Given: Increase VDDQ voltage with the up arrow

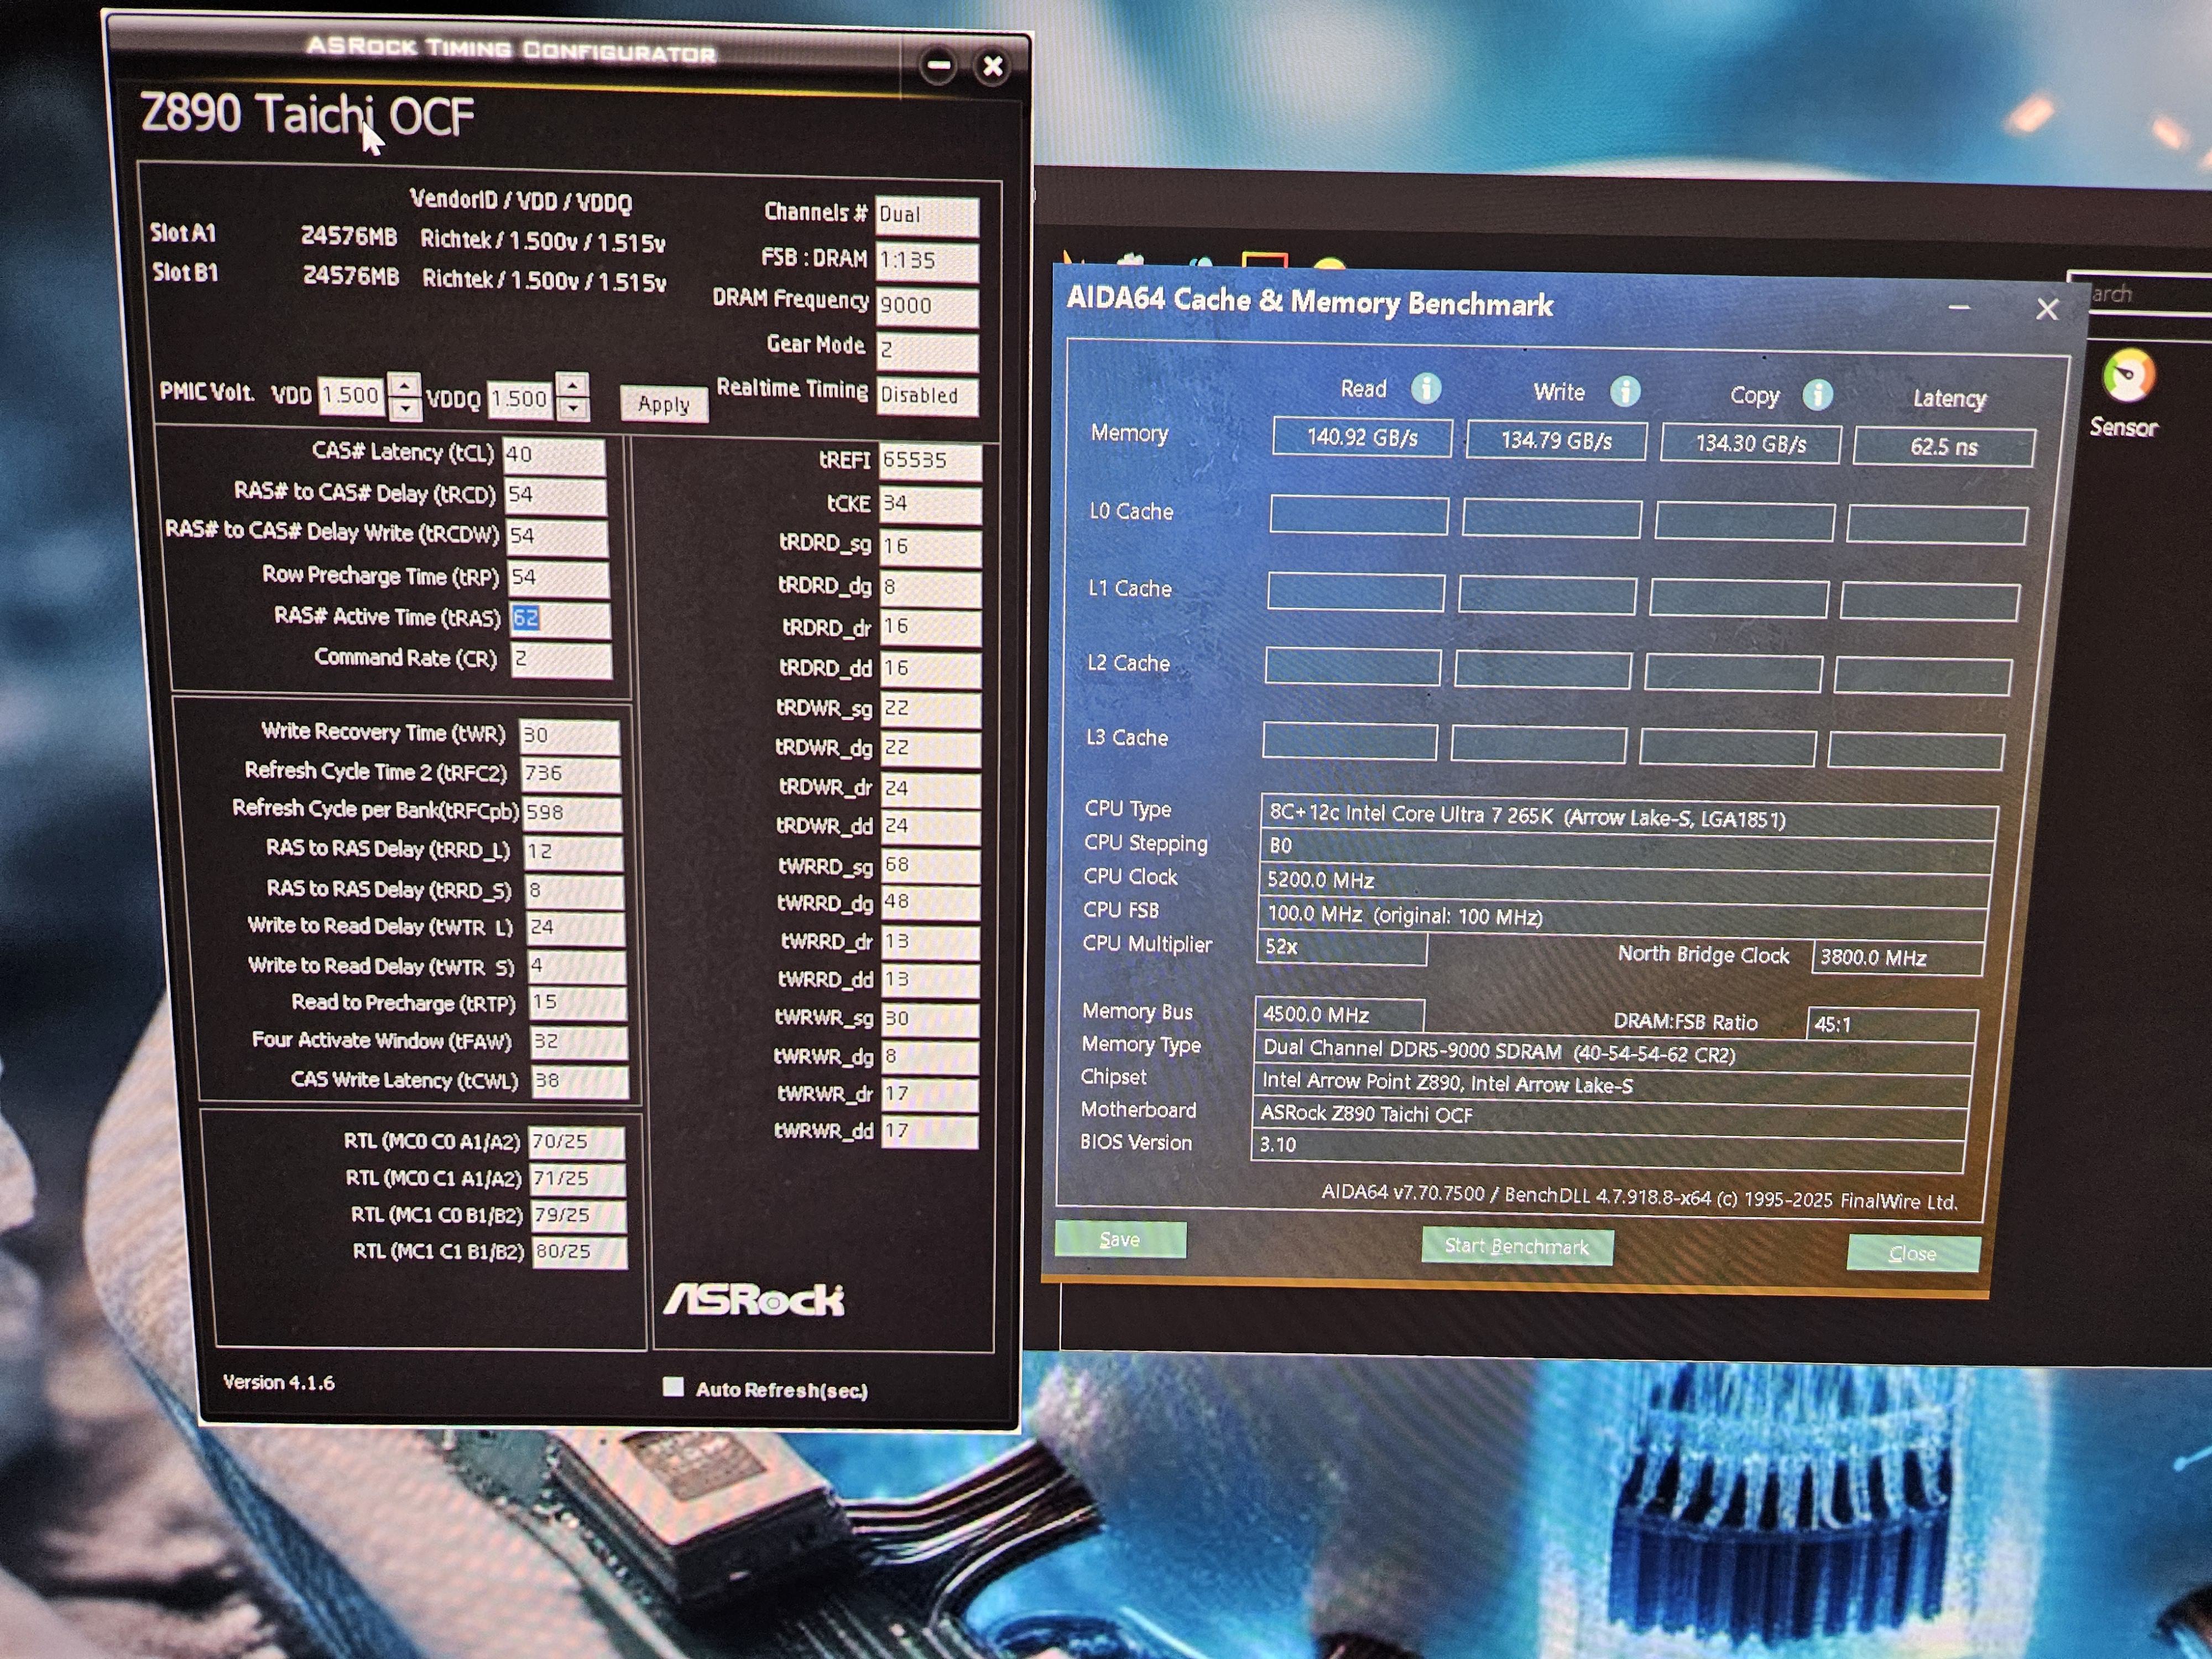Looking at the screenshot, I should pyautogui.click(x=572, y=386).
